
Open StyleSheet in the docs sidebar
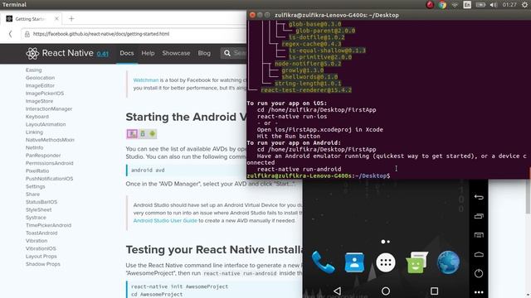[39, 209]
